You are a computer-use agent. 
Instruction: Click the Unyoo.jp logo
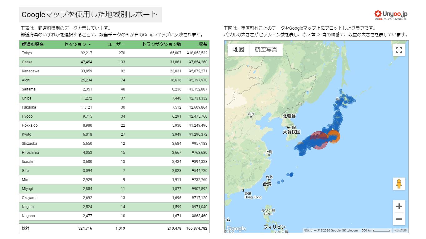(391, 15)
